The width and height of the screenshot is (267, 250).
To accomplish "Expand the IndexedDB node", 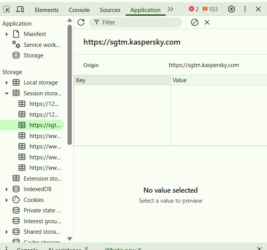I will coord(7,189).
